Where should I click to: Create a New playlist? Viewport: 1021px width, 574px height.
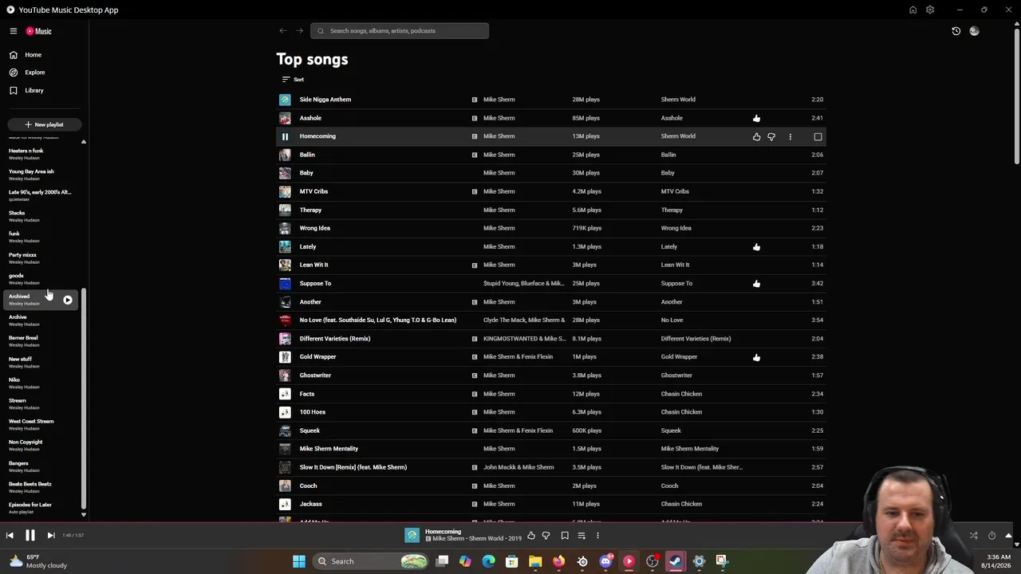pos(44,124)
